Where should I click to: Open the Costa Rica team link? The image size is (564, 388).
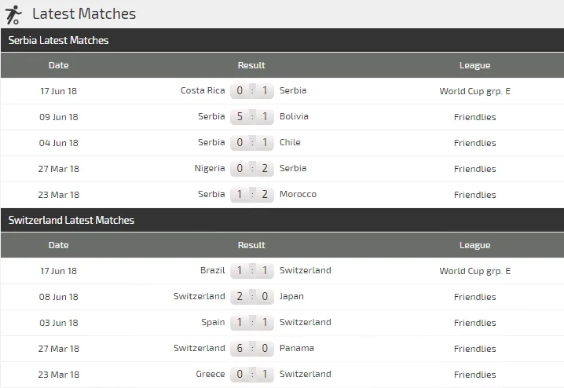(203, 90)
